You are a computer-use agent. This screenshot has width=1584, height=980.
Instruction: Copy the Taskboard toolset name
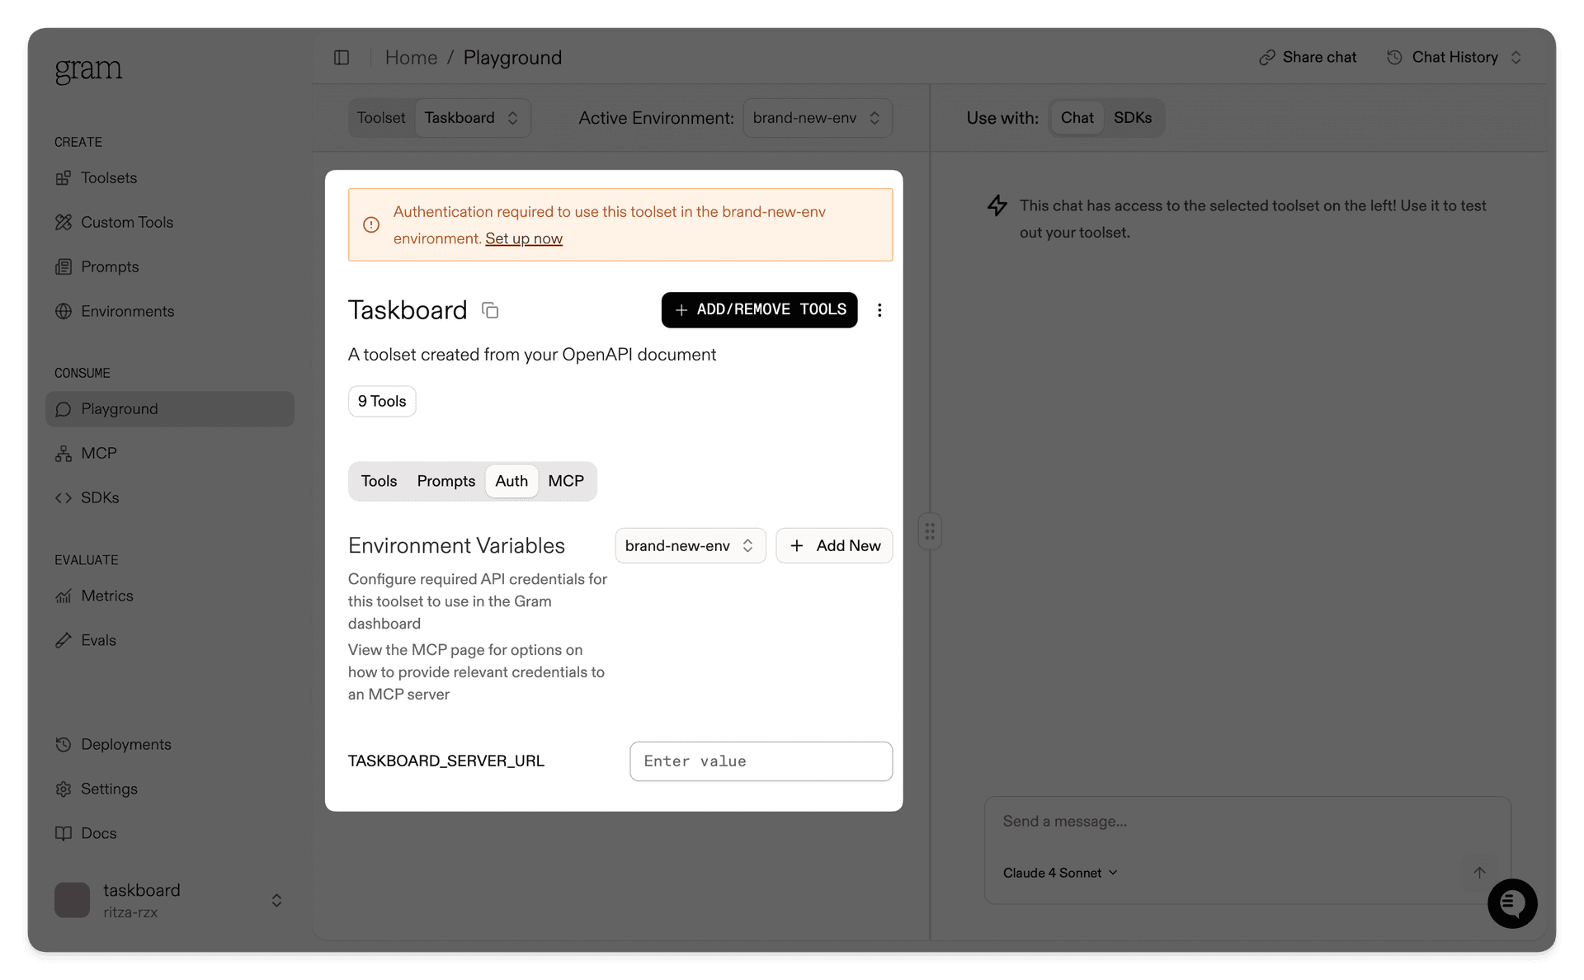point(490,310)
